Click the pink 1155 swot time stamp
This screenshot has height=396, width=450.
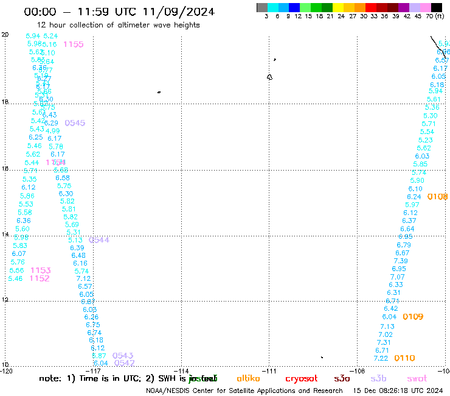point(74,44)
